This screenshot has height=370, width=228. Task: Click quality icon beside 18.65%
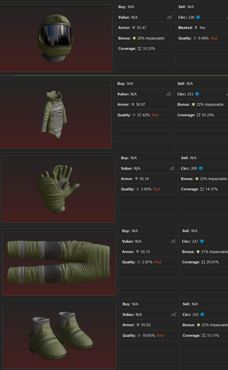click(139, 335)
